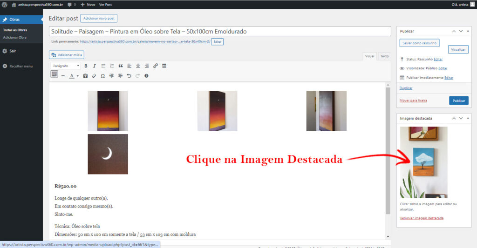Viewport: 477px width, 248px height.
Task: Click Remover imagem destacada
Action: [422, 218]
